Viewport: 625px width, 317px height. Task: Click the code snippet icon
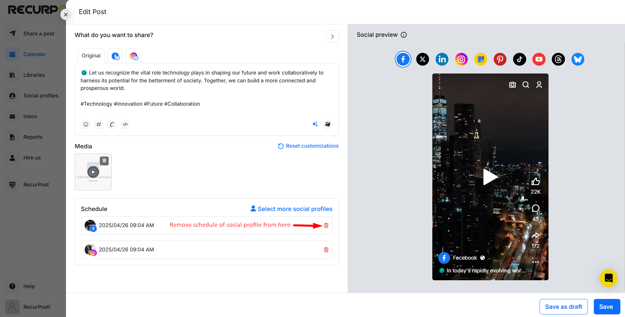click(125, 124)
